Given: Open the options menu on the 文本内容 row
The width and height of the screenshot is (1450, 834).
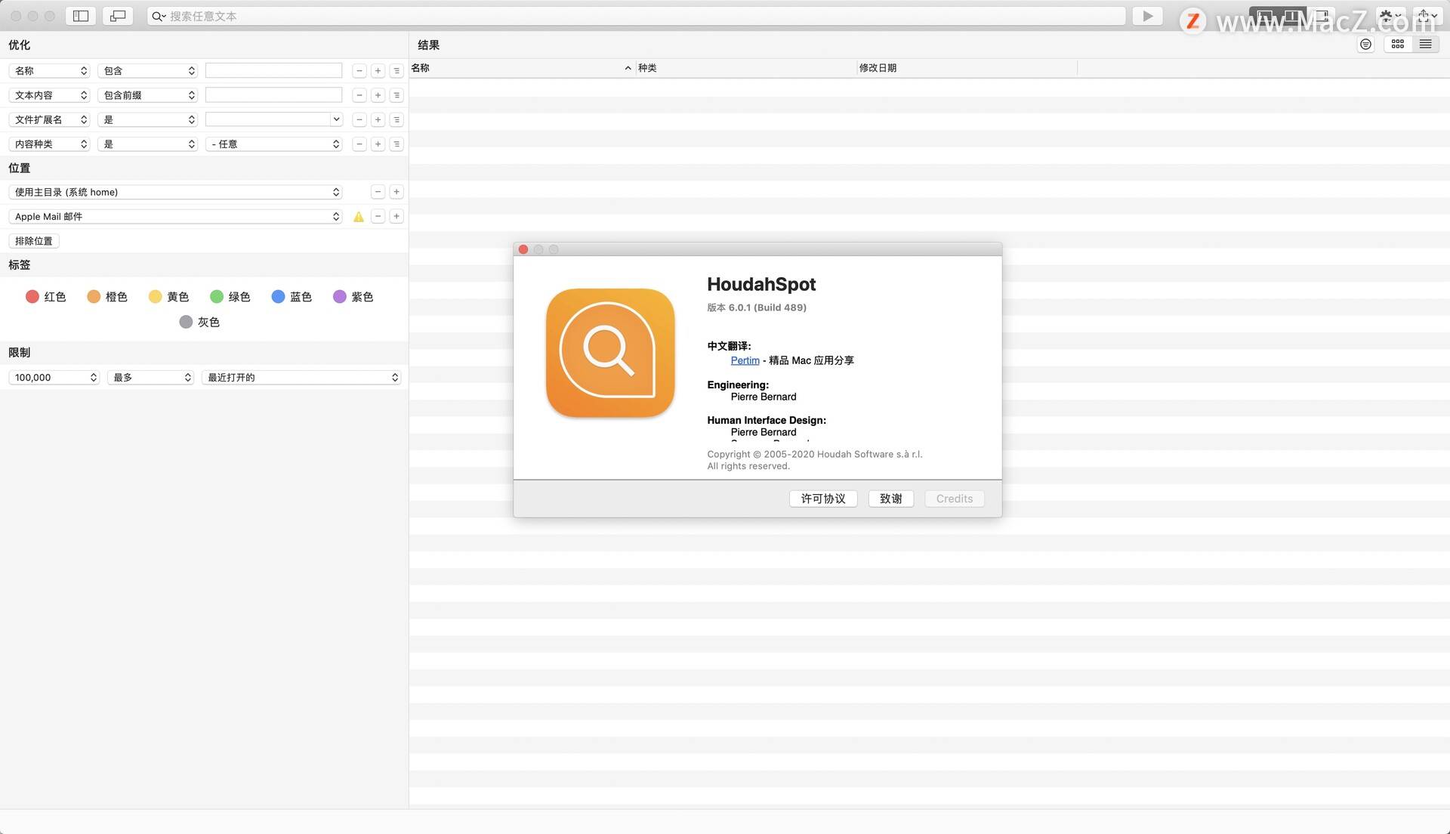Looking at the screenshot, I should pyautogui.click(x=396, y=95).
